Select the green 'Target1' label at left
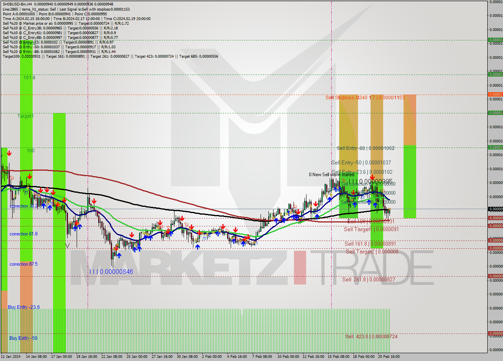The width and height of the screenshot is (503, 361). [x=26, y=116]
